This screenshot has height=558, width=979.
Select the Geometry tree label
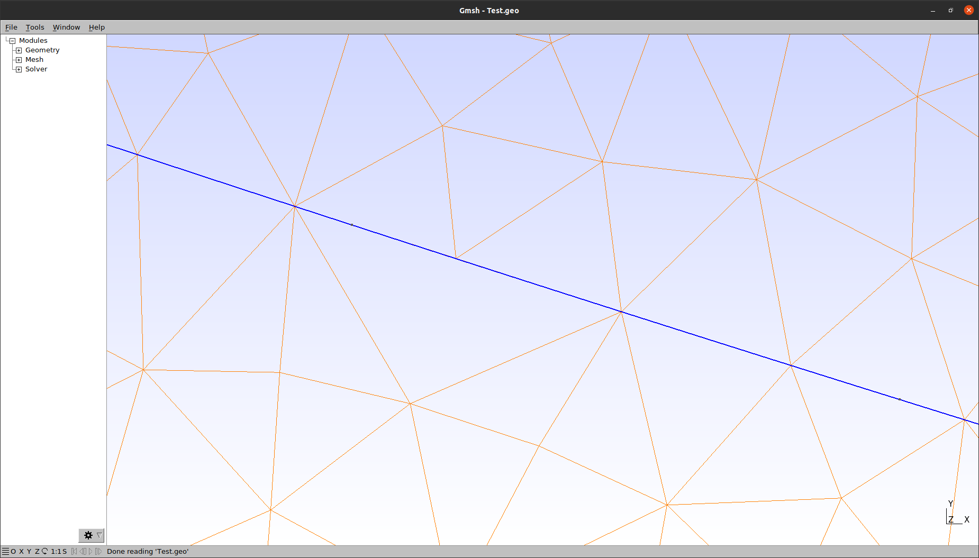pos(42,50)
